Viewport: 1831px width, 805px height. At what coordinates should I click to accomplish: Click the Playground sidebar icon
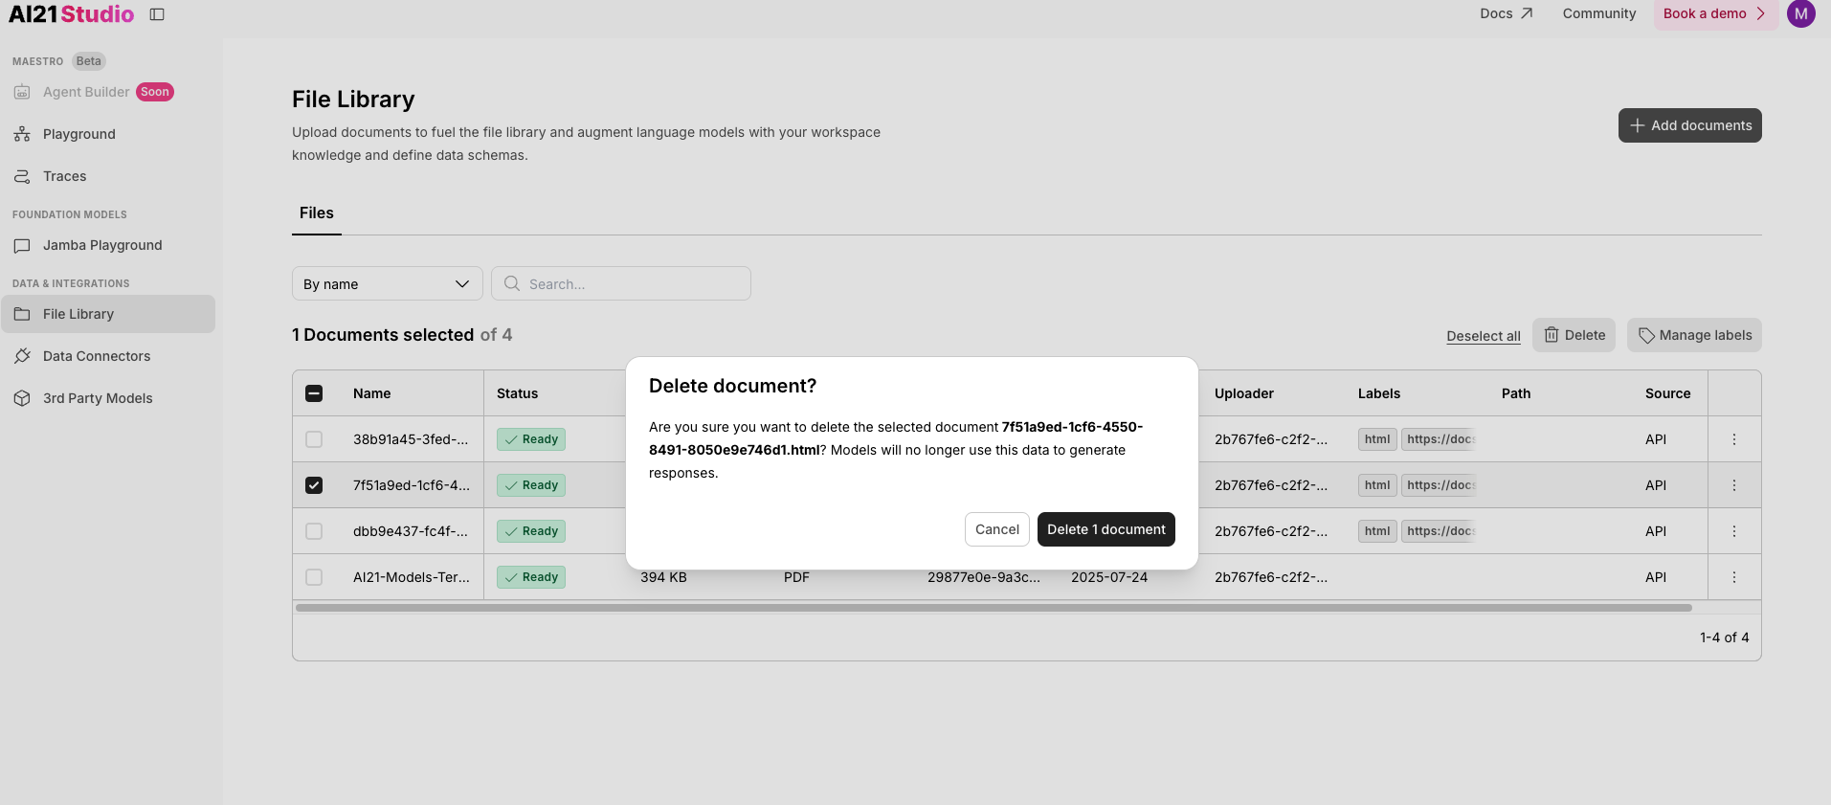(22, 134)
